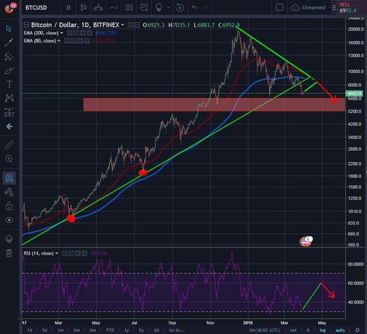Open the Go to... date dialog
Screen dimensions: 367x334
pos(176,331)
